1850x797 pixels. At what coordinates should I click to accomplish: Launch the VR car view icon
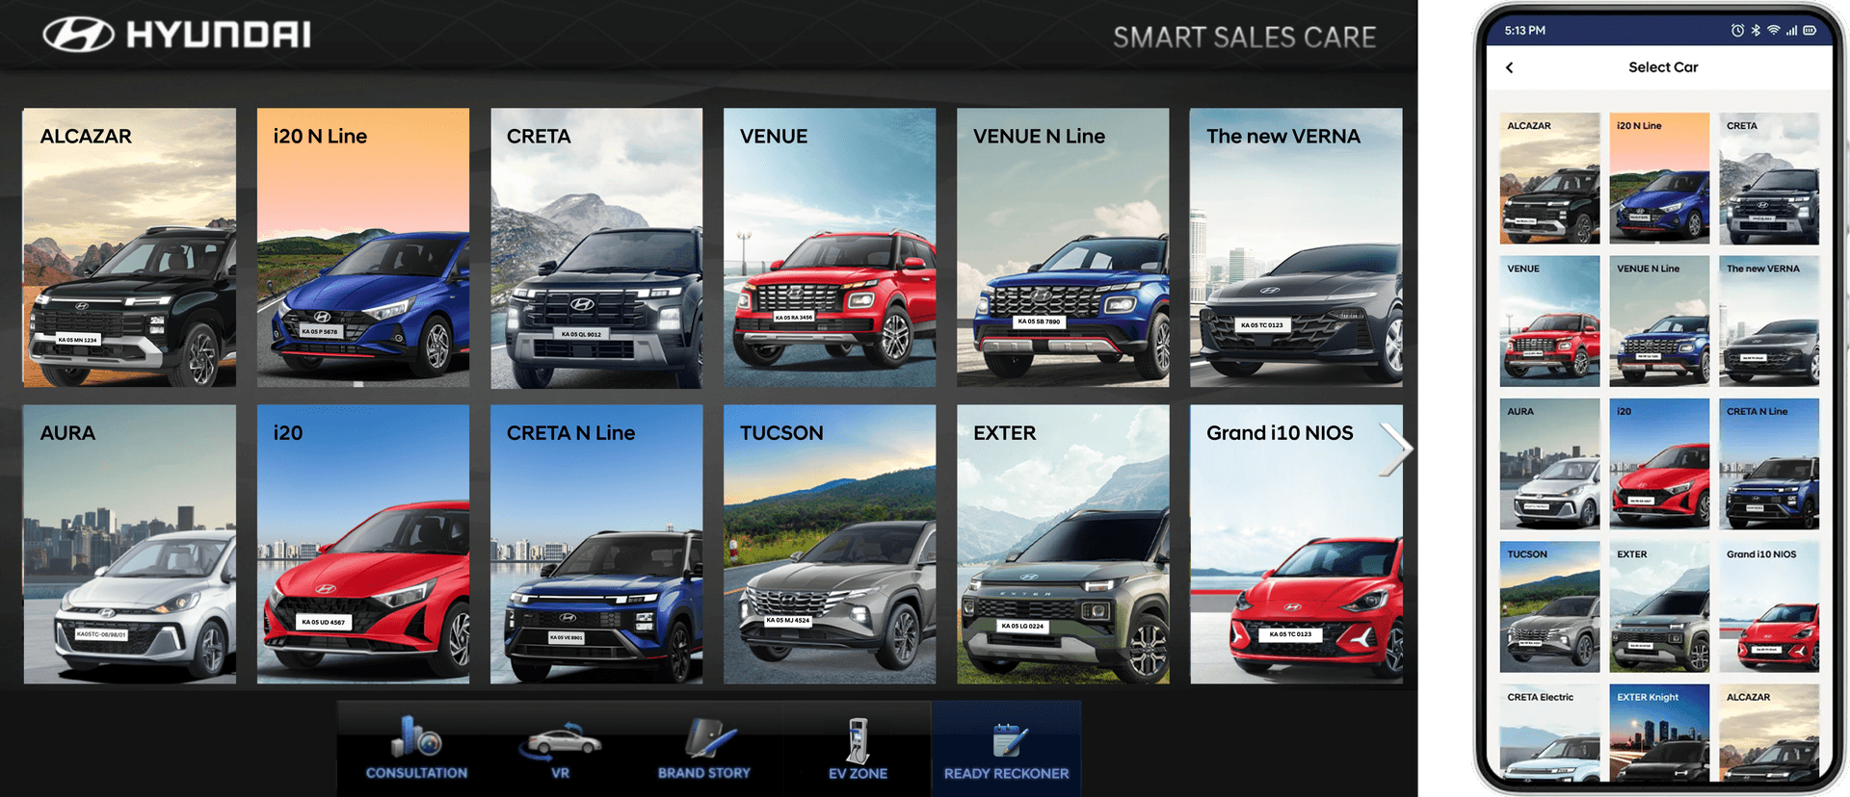560,747
